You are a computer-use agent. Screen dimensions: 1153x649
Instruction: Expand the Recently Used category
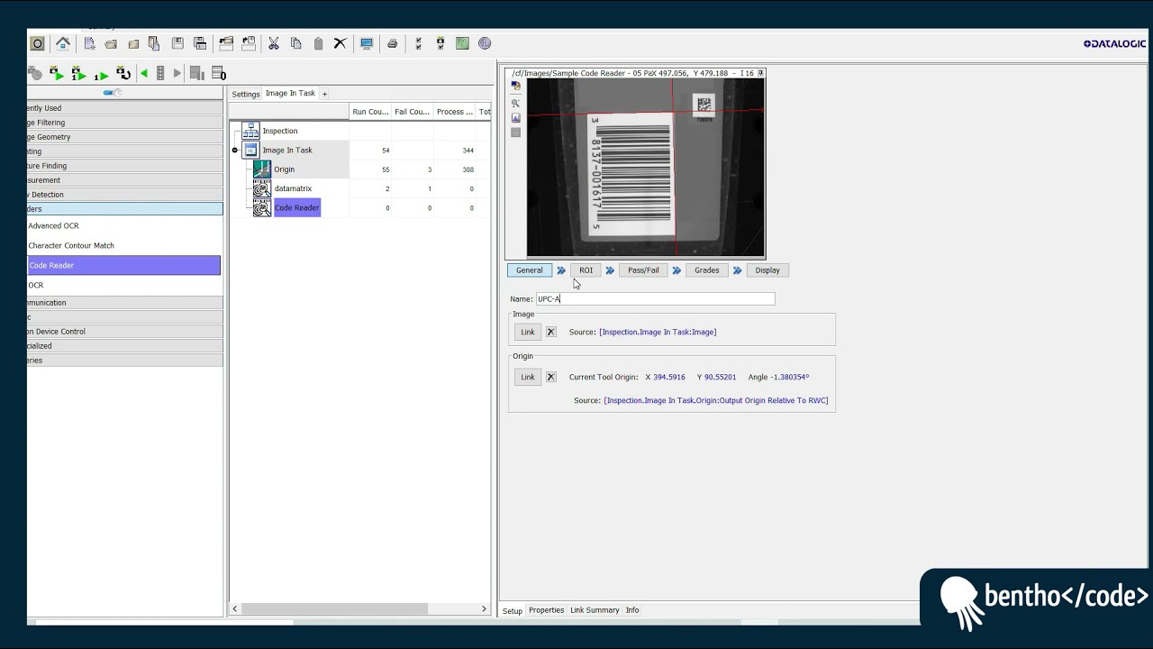[125, 108]
